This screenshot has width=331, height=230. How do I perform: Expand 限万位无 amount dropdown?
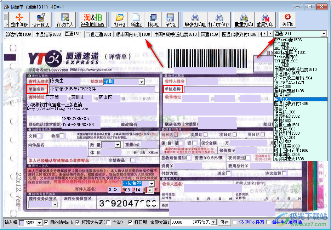point(213,222)
